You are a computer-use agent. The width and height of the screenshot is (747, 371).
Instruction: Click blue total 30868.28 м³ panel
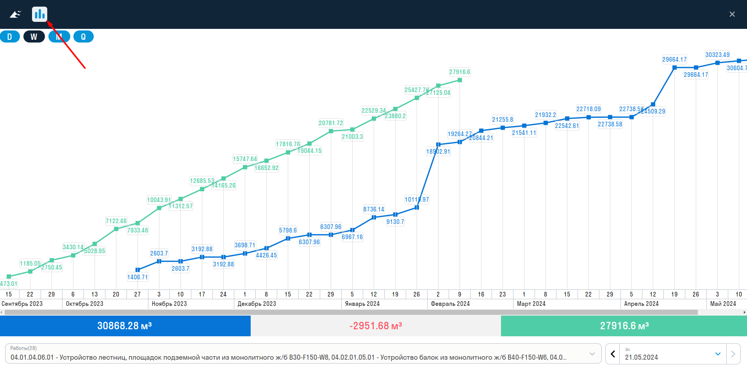pyautogui.click(x=125, y=326)
